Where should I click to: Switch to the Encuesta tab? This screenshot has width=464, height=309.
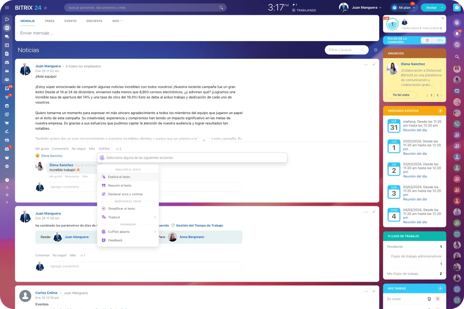94,21
